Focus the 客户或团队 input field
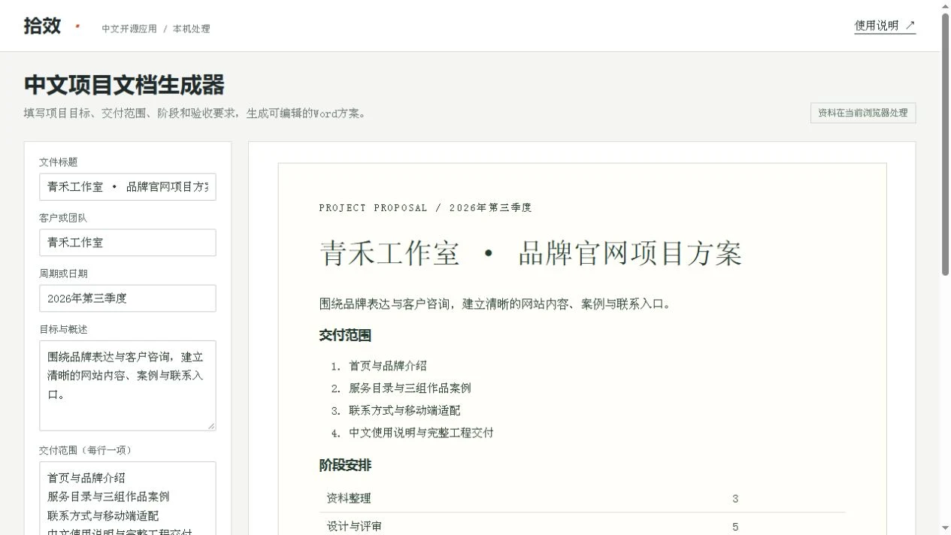This screenshot has width=951, height=535. (128, 243)
